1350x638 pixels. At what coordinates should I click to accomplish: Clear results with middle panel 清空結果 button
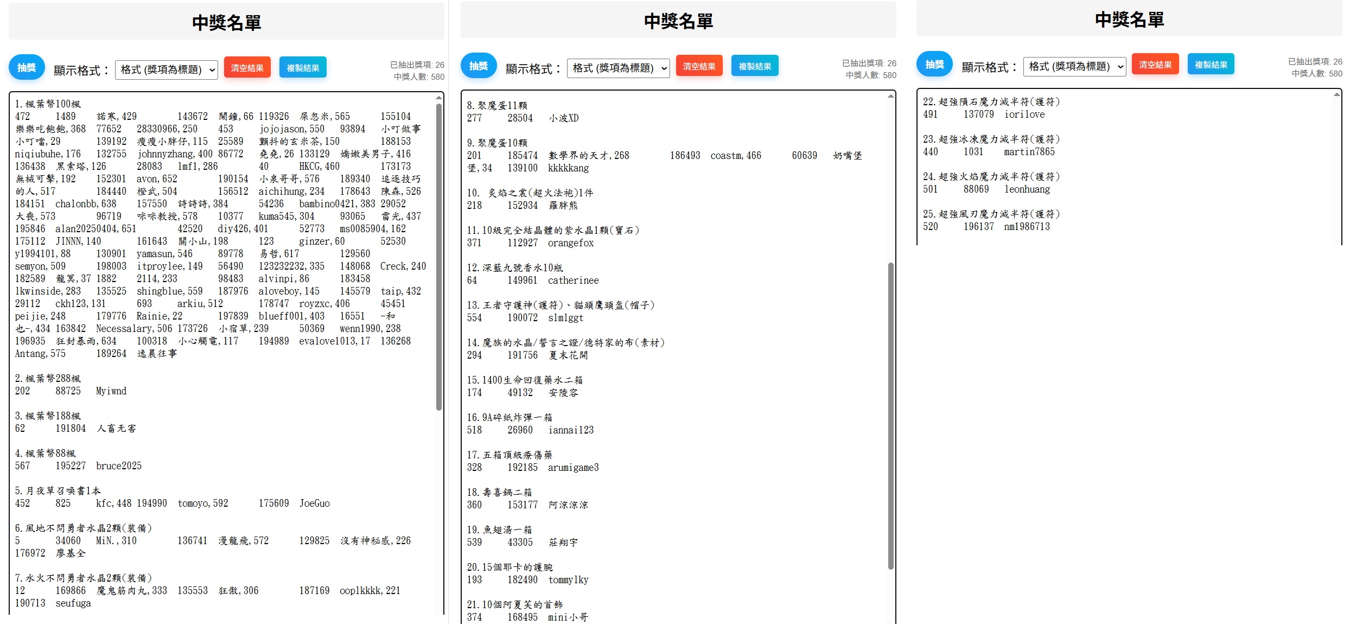(699, 66)
